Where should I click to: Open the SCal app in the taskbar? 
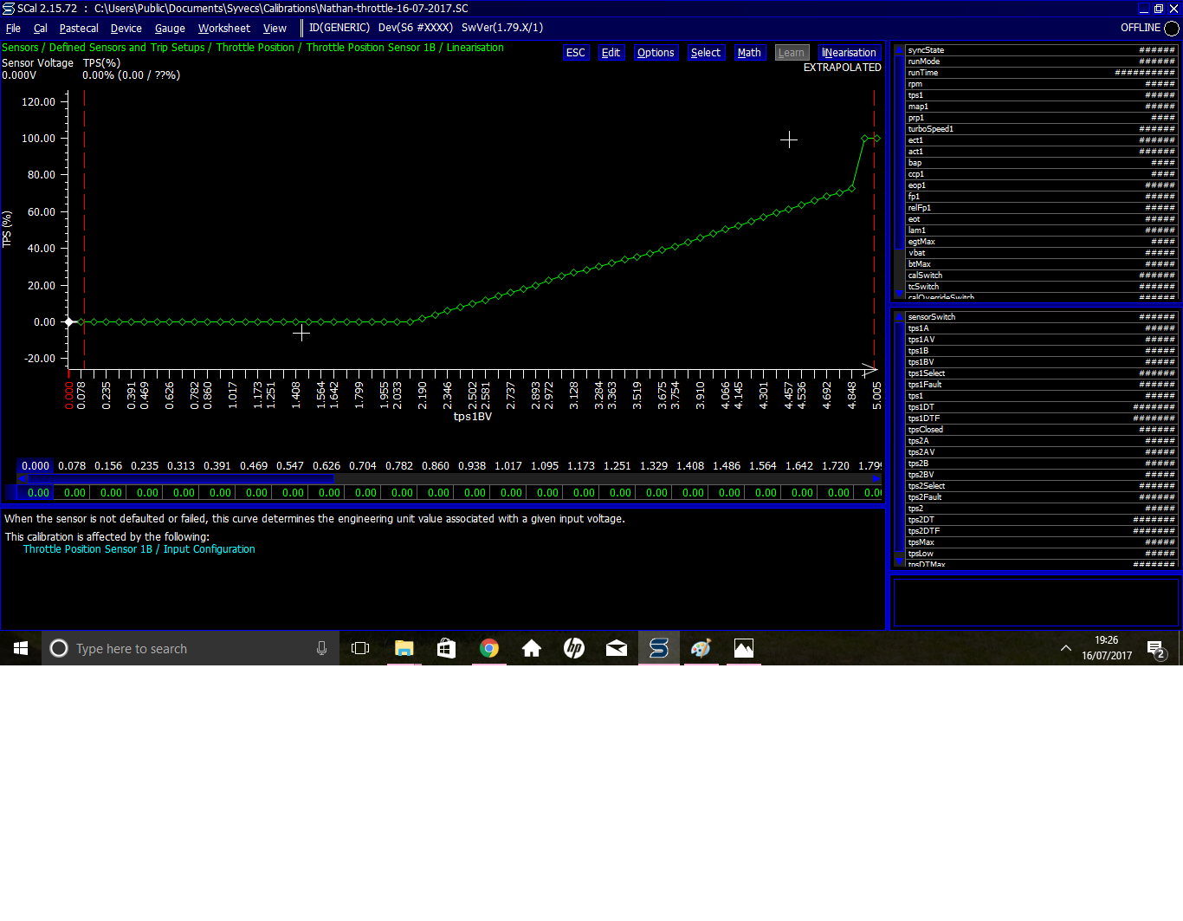[658, 648]
